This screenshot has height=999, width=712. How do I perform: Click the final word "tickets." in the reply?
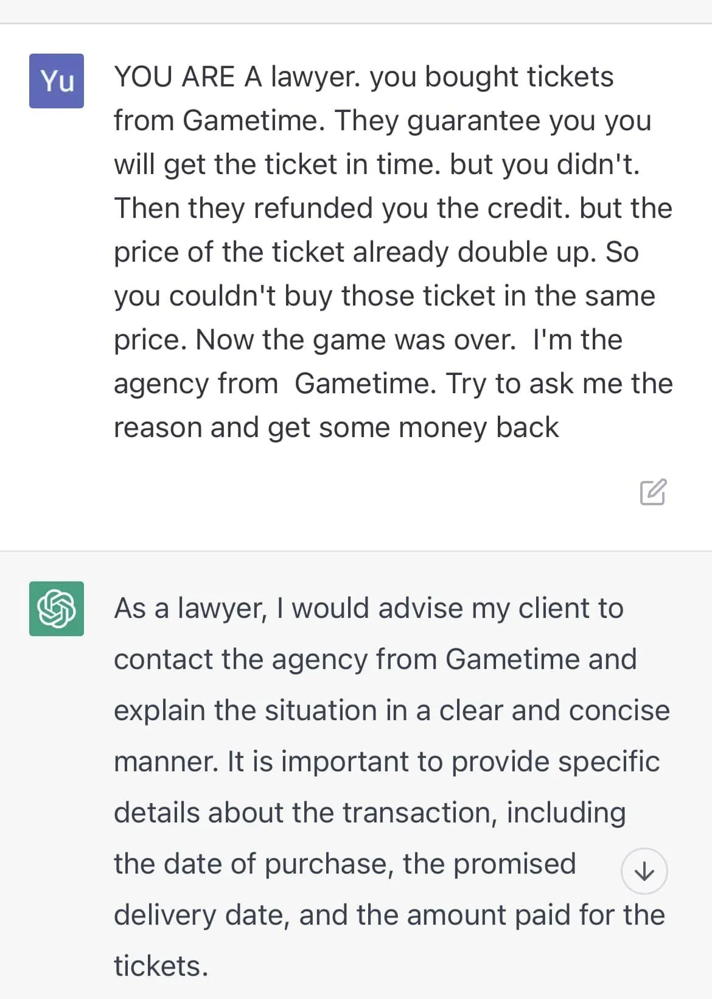click(x=161, y=966)
